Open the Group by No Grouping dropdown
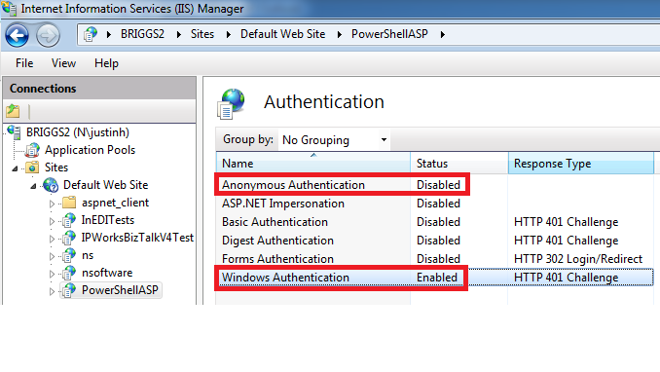Image resolution: width=660 pixels, height=372 pixels. point(334,140)
